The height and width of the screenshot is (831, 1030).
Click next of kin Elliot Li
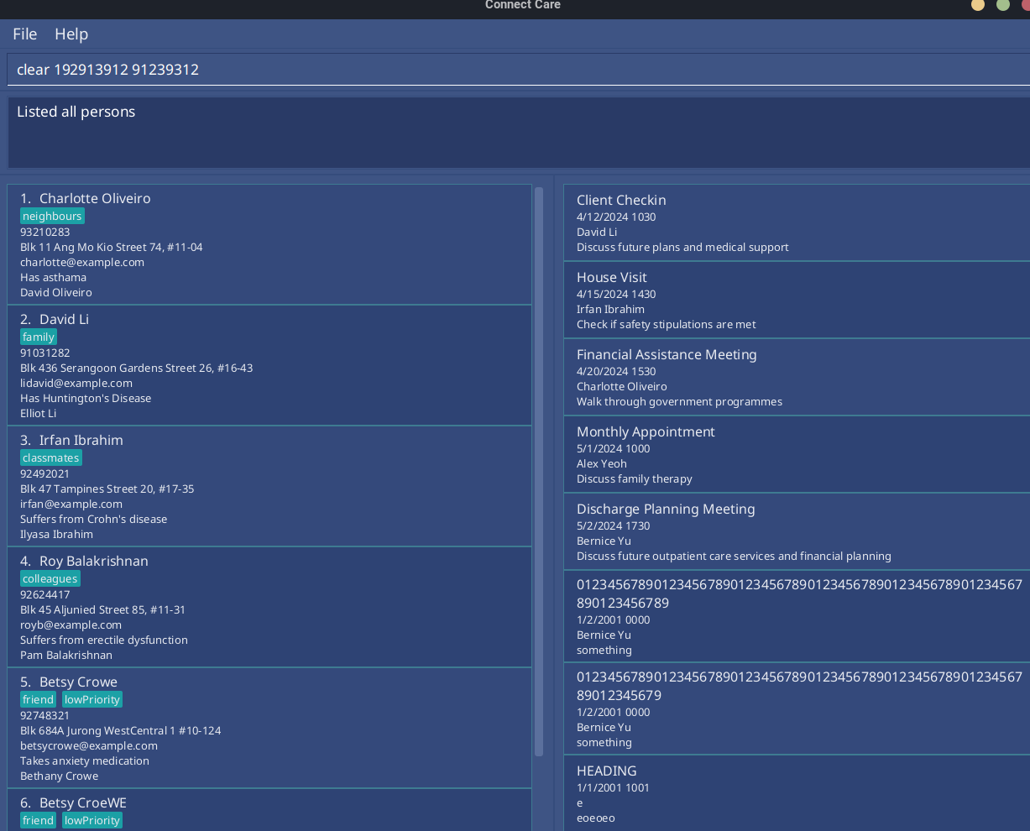39,413
